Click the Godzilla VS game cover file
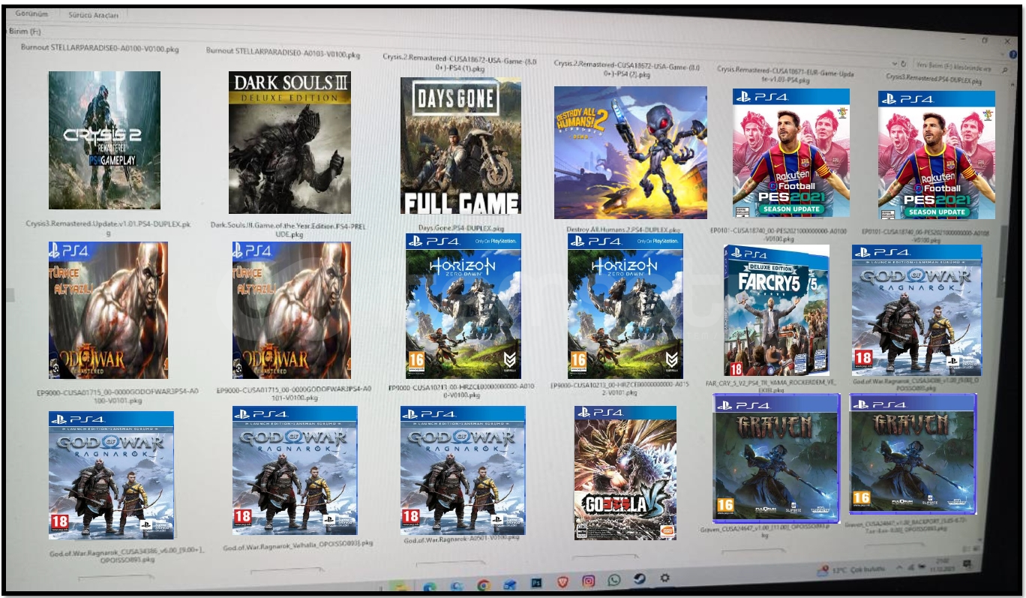 [625, 473]
